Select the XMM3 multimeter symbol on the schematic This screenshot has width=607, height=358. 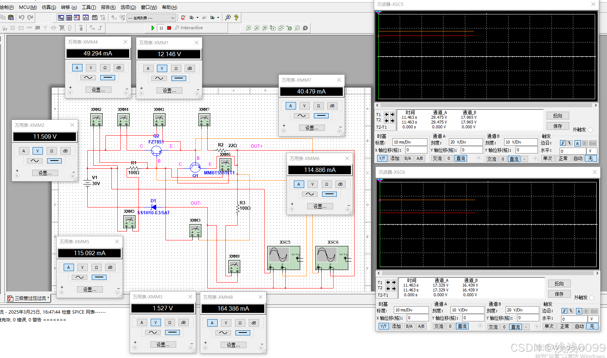[x=195, y=231]
